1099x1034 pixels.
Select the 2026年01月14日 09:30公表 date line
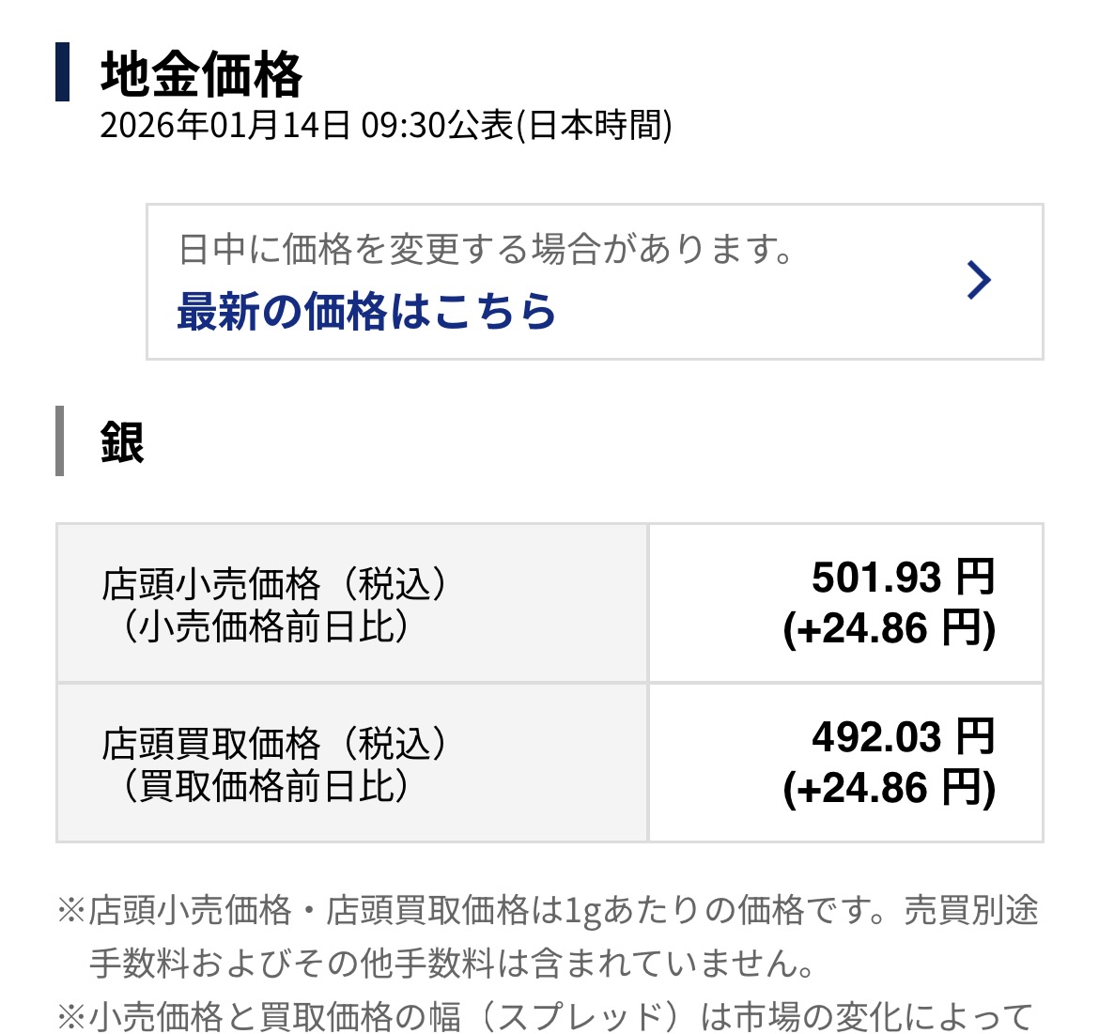pyautogui.click(x=385, y=125)
